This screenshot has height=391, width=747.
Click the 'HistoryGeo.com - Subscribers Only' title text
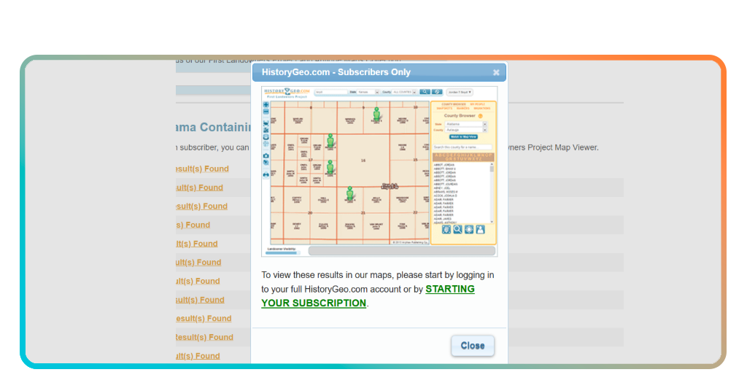pyautogui.click(x=336, y=72)
